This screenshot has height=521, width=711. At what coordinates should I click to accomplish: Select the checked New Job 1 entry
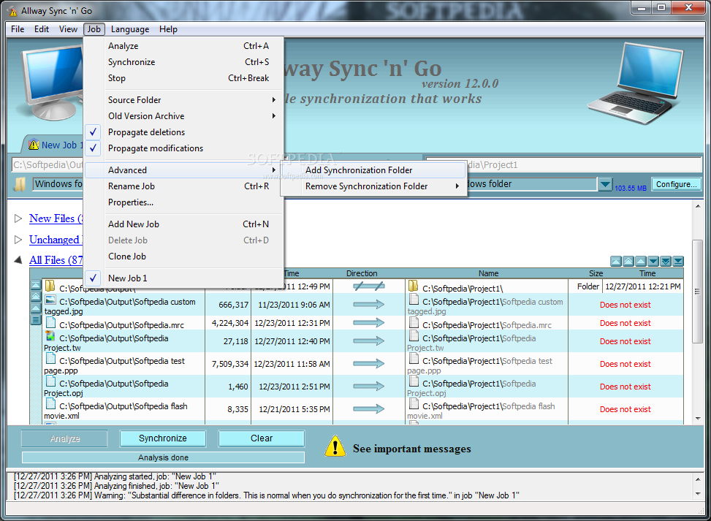(183, 278)
